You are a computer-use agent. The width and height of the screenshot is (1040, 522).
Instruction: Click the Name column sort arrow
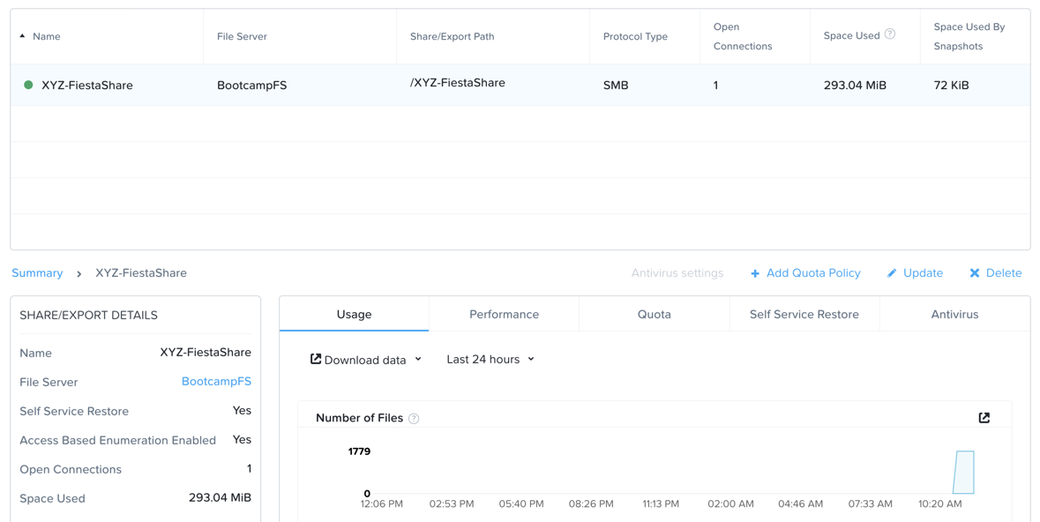pos(23,36)
